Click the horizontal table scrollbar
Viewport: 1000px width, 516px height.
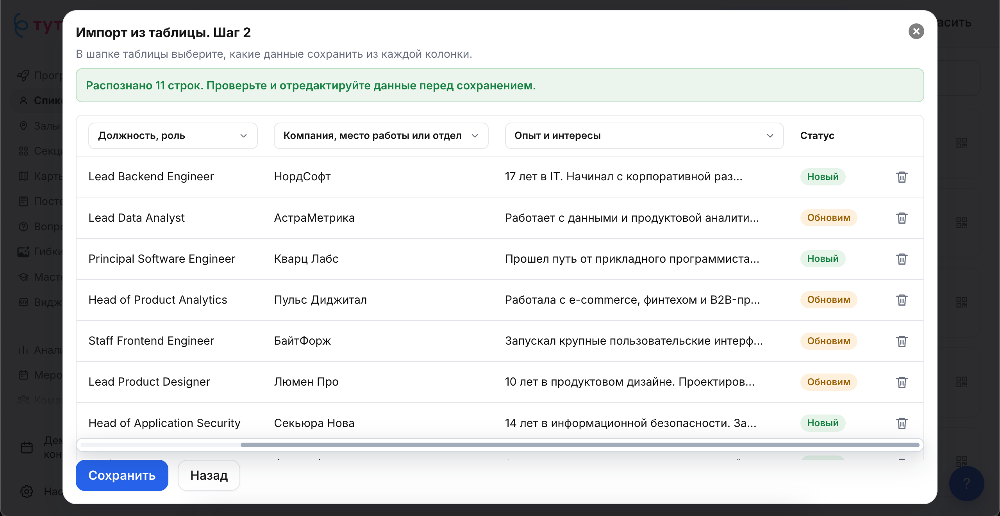[580, 445]
